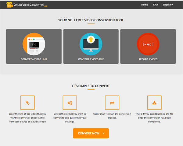Open the FAQ page
The width and height of the screenshot is (183, 146).
pyautogui.click(x=155, y=5)
